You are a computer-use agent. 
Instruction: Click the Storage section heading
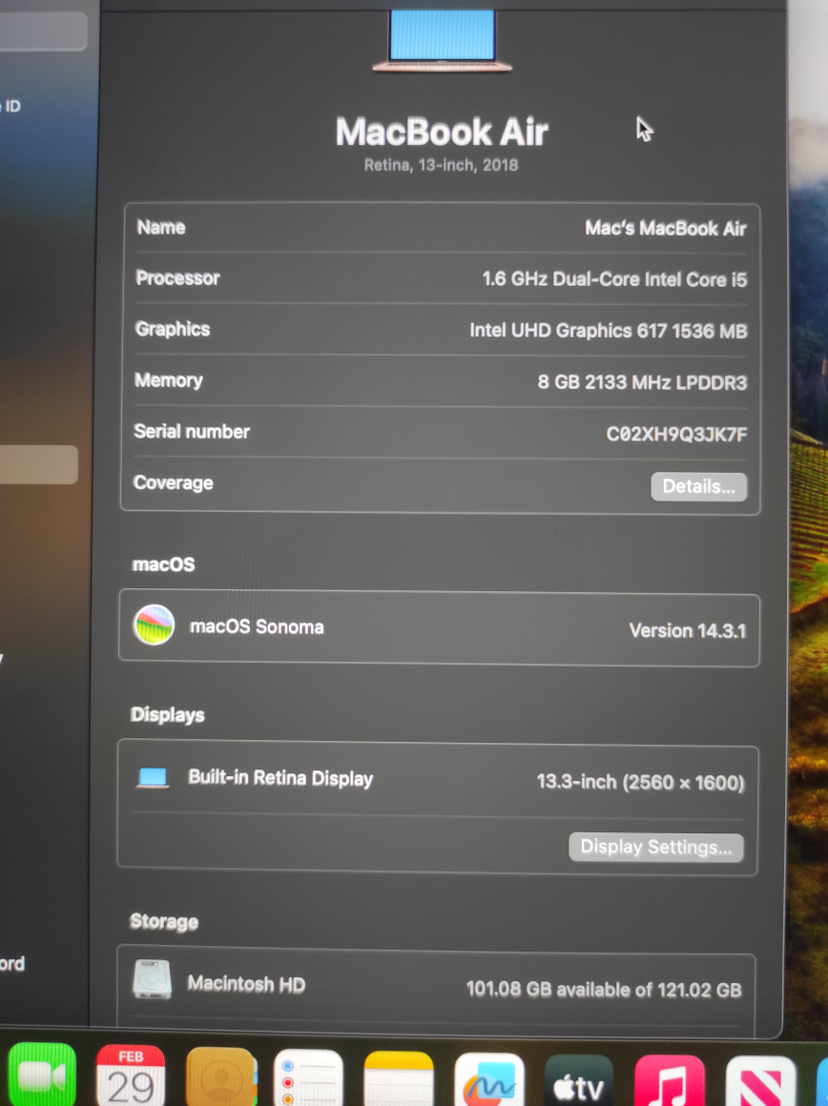coord(164,922)
